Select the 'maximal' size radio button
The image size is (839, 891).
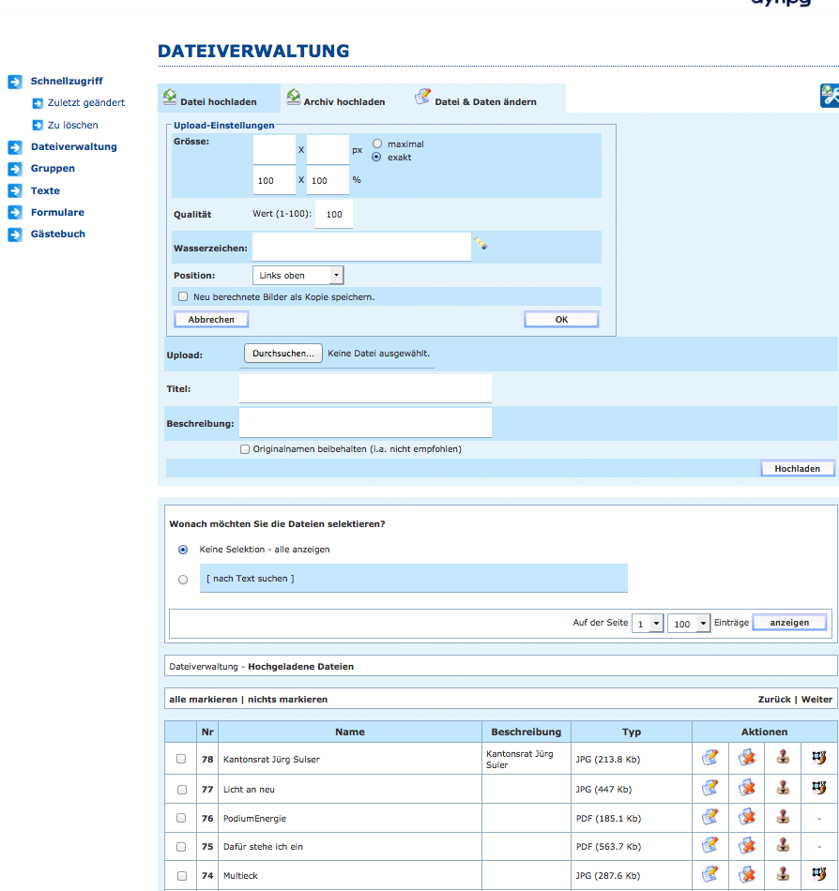point(377,144)
